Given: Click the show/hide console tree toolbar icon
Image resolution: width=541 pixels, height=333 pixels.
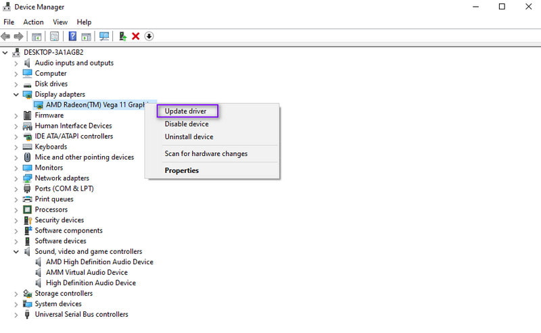Looking at the screenshot, I should click(37, 36).
